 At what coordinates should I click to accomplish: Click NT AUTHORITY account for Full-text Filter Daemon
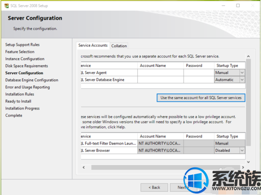pos(161,143)
